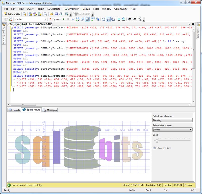
Task: Open the Community menu
Action: tap(121, 9)
